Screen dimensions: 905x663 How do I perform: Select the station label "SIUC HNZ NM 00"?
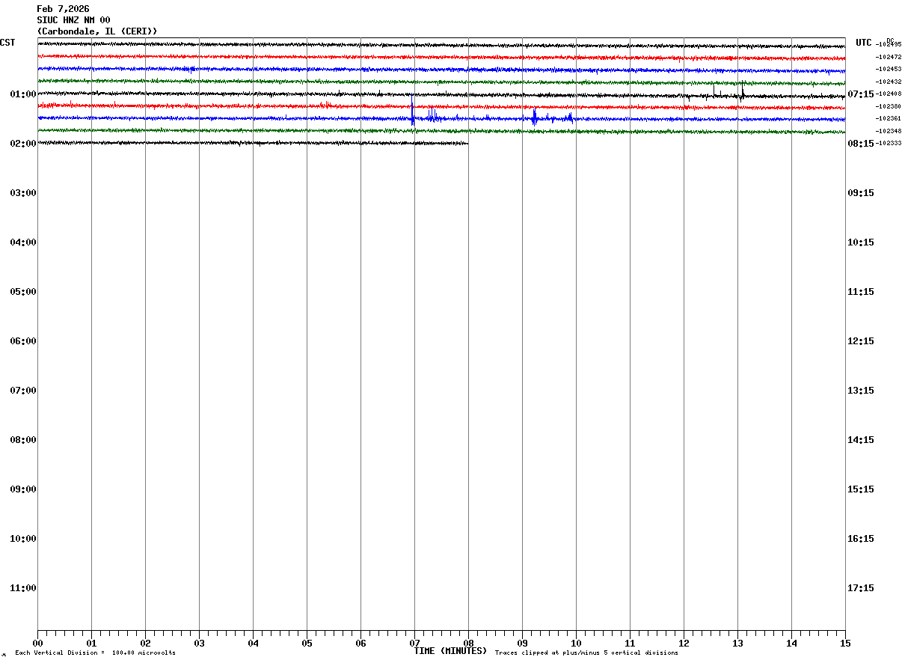coord(73,20)
